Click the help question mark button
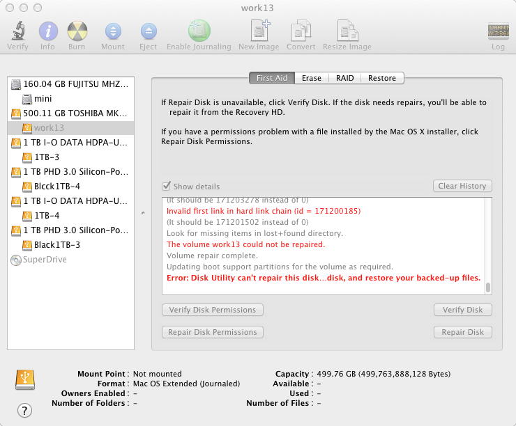The height and width of the screenshot is (426, 516). tap(24, 410)
